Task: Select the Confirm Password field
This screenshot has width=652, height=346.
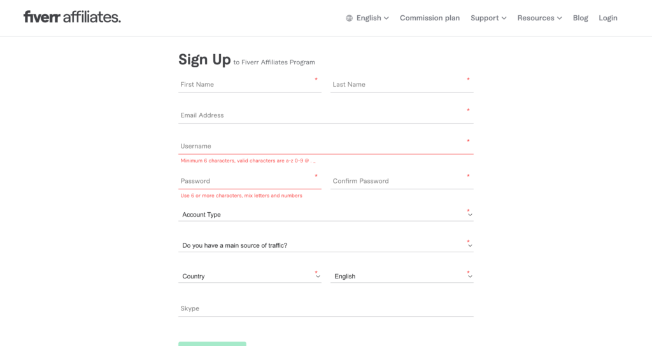Action: [x=402, y=181]
